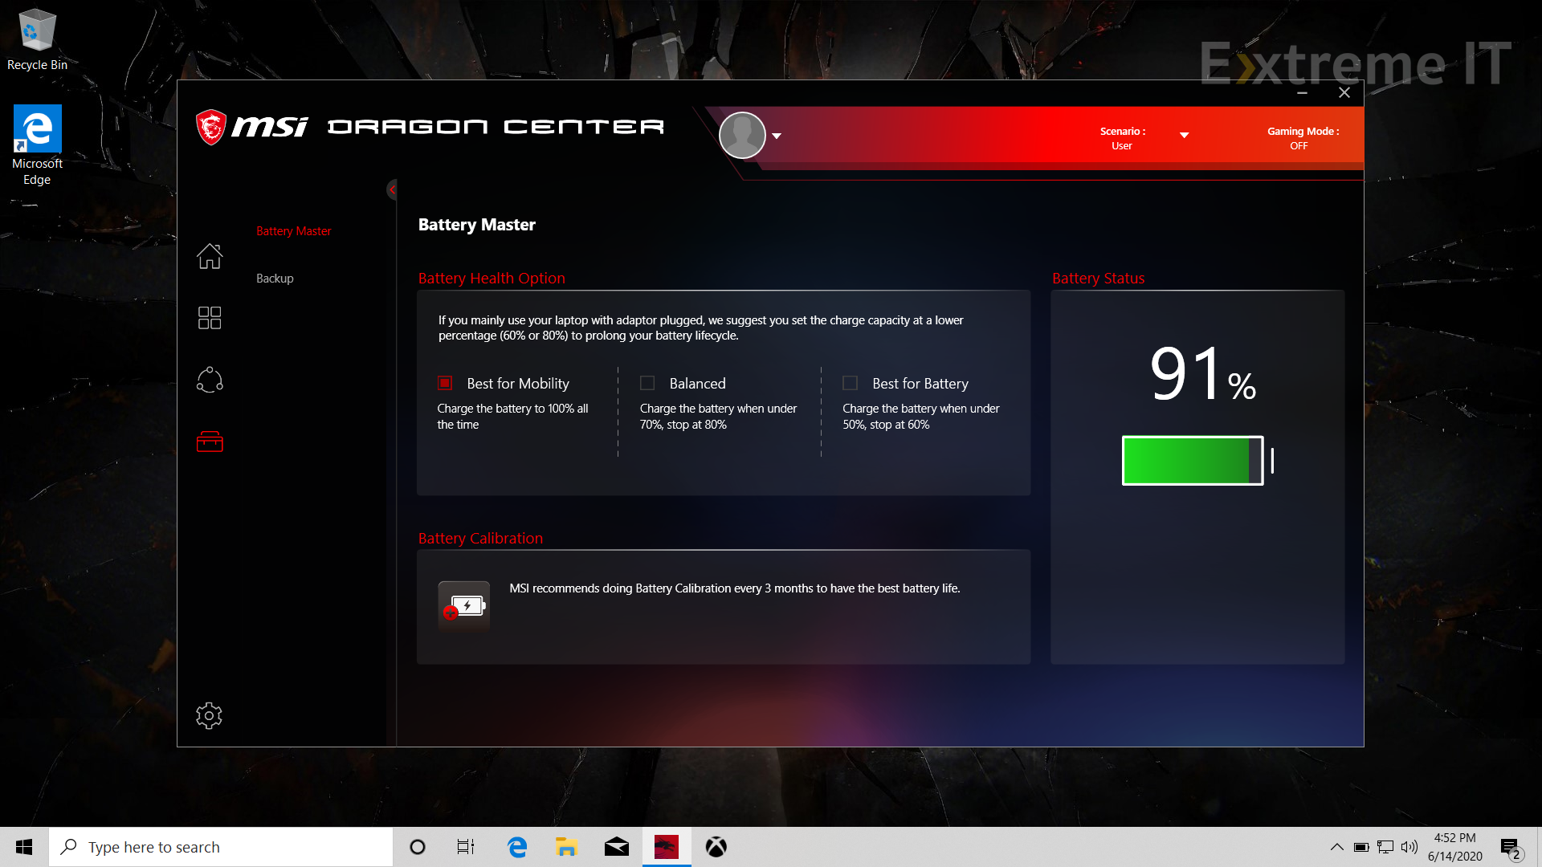1542x867 pixels.
Task: Open Recycle Bin desktop icon
Action: 37,40
